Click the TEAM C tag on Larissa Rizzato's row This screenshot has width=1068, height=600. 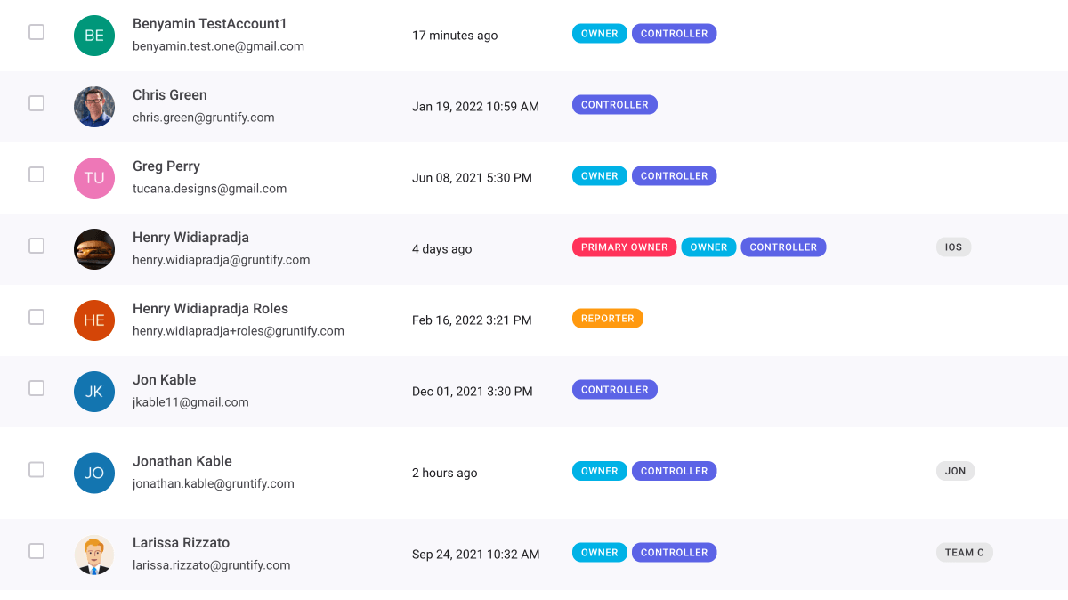[964, 552]
